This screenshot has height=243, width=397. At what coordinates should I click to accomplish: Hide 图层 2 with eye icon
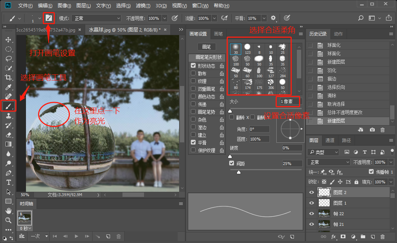click(x=312, y=192)
